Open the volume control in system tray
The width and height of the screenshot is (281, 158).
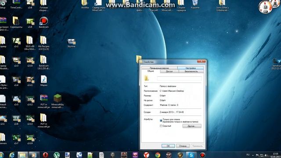pos(266,155)
